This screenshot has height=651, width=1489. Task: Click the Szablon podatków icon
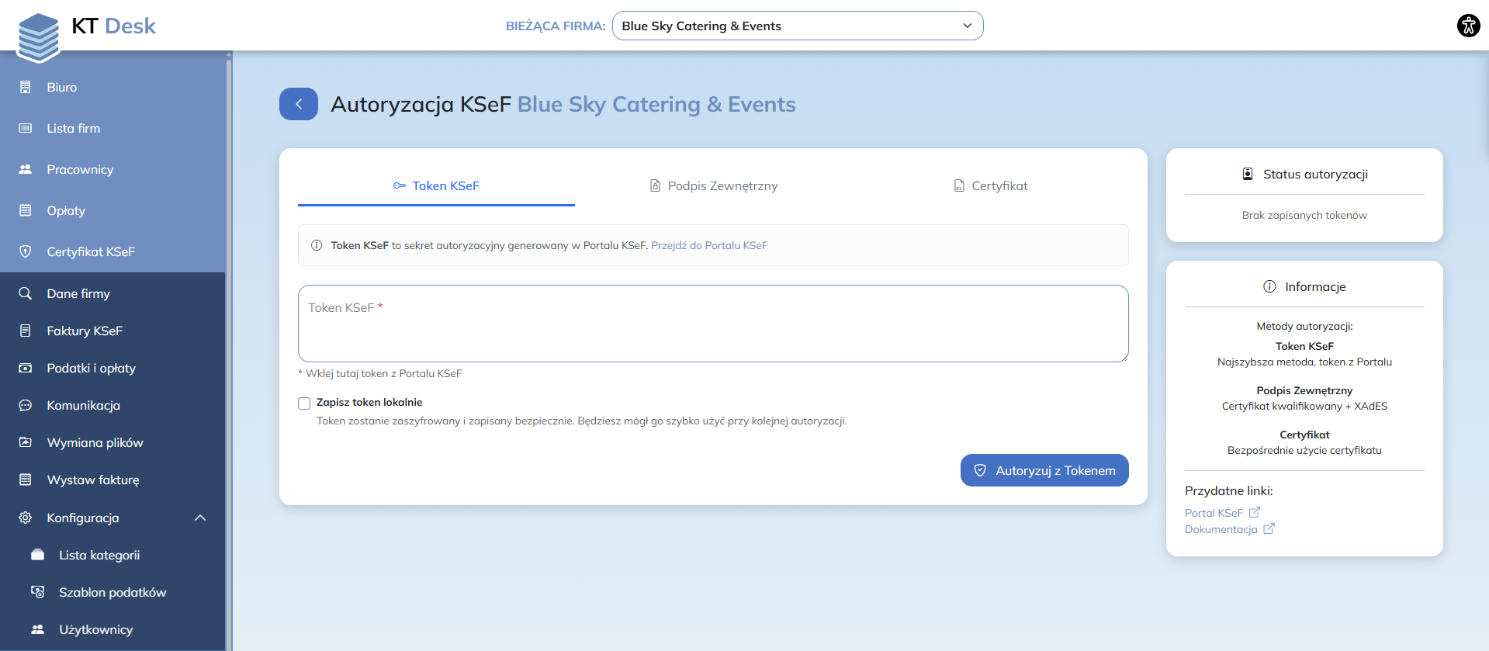[x=37, y=592]
